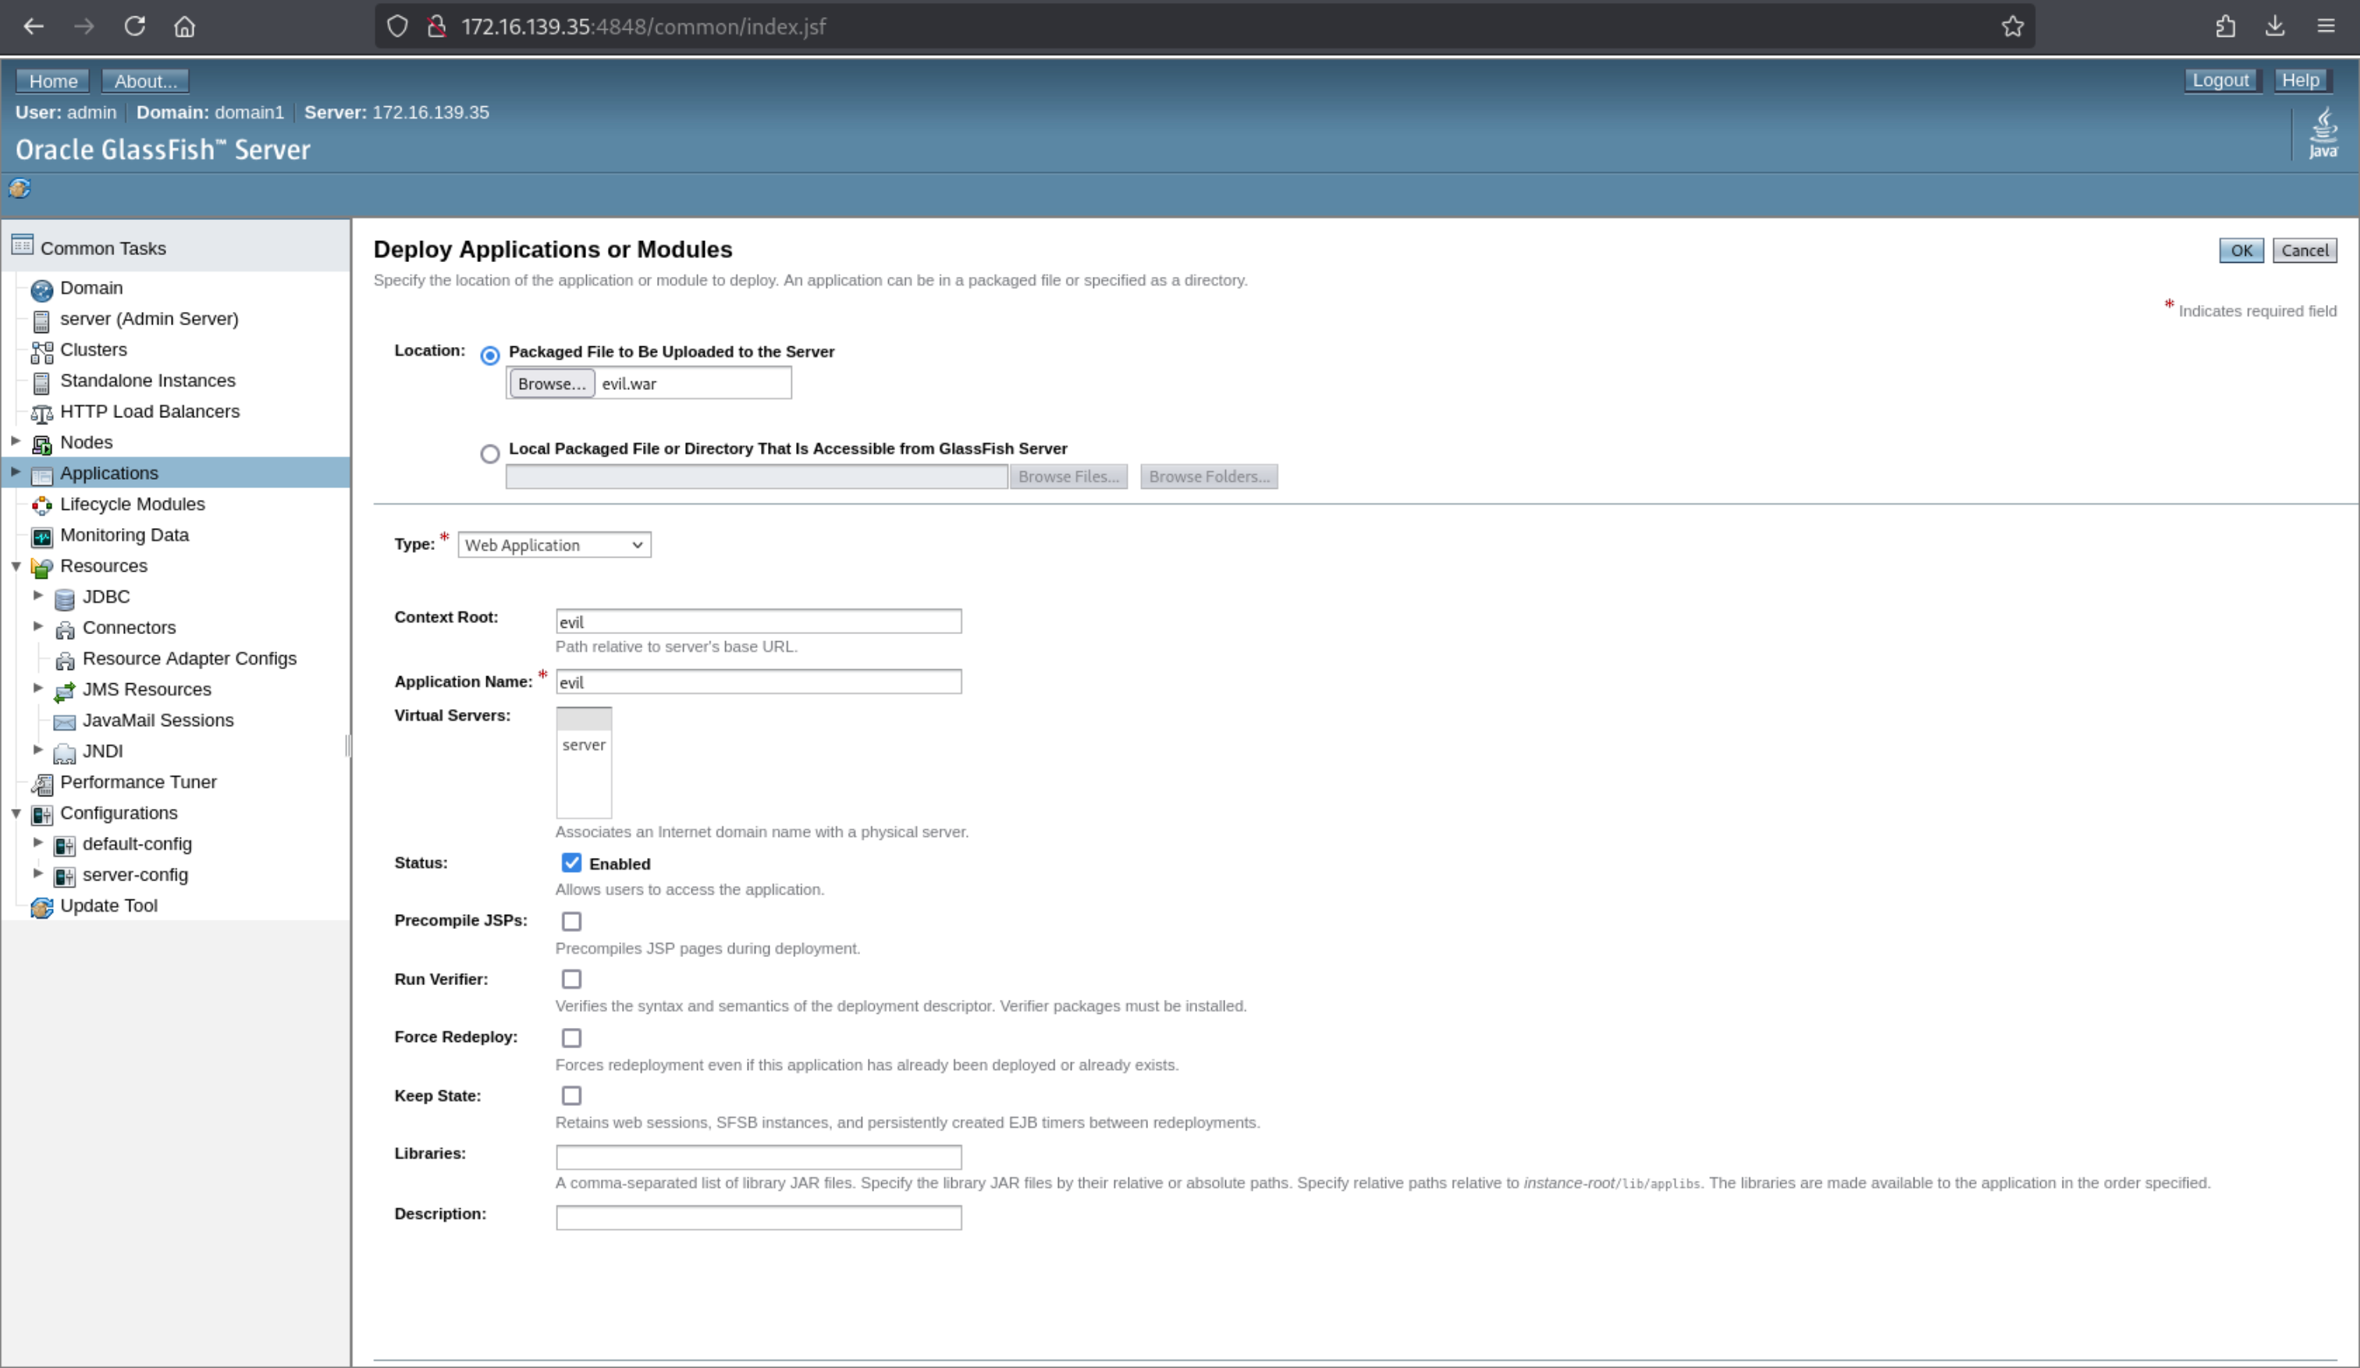Click Browse... to choose upload file
This screenshot has height=1368, width=2360.
(x=552, y=384)
